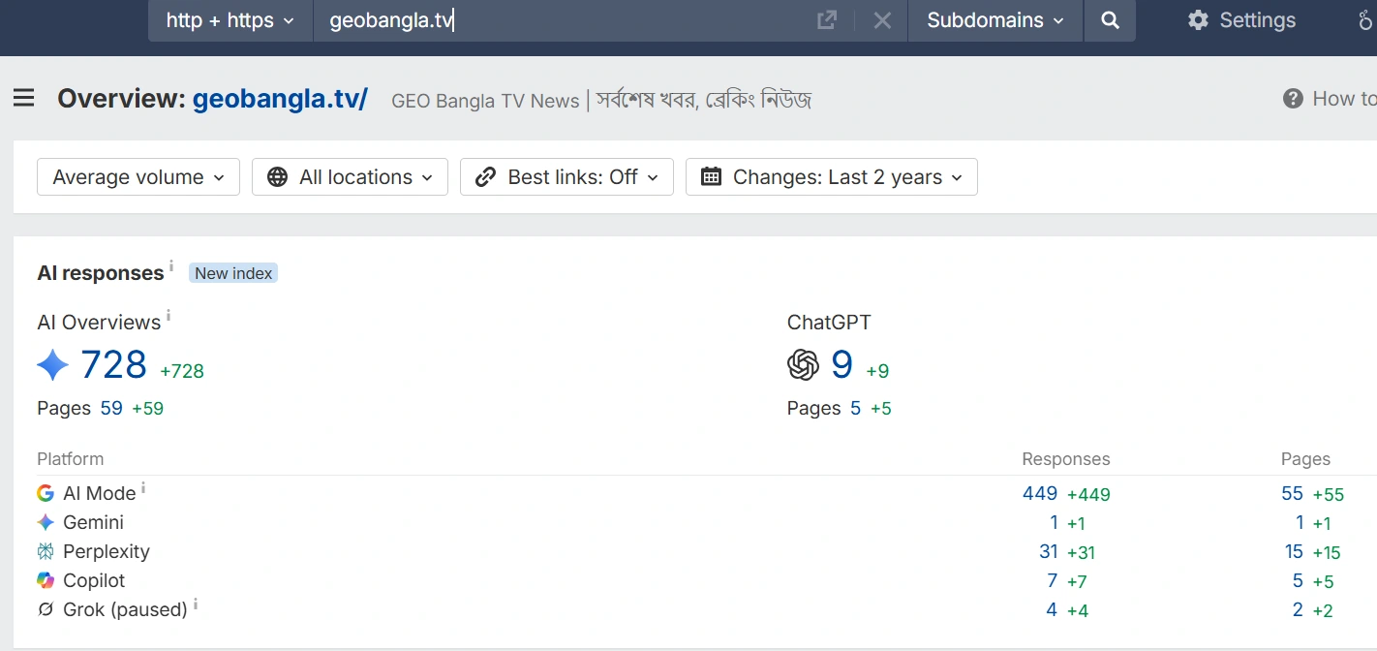The height and width of the screenshot is (651, 1377).
Task: Click the Gemini star icon
Action: point(46,522)
